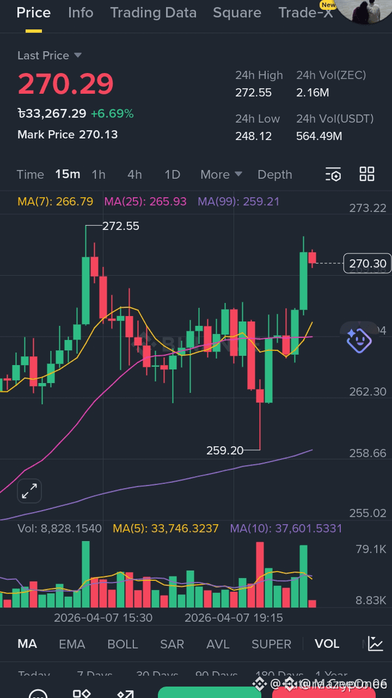Click the 270.30 current price label
Screen dimensions: 392x698
tap(367, 264)
